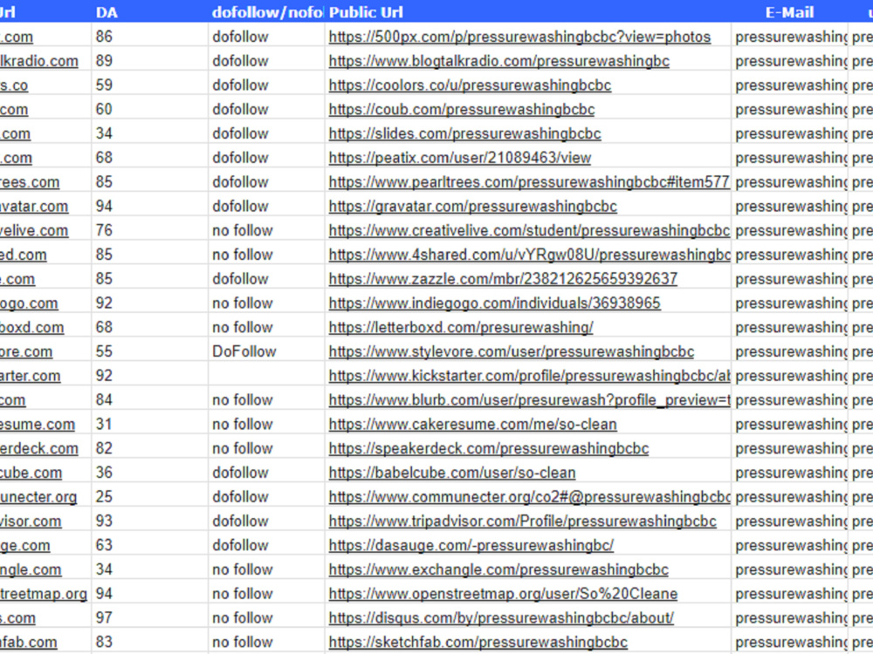This screenshot has height=654, width=873.
Task: Select the E-Mail cell in zazzle row
Action: point(789,279)
